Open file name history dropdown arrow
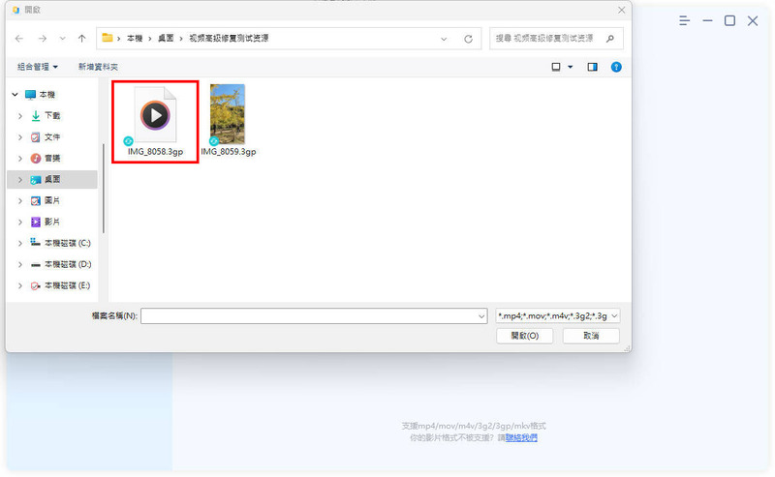This screenshot has height=477, width=775. (x=481, y=316)
